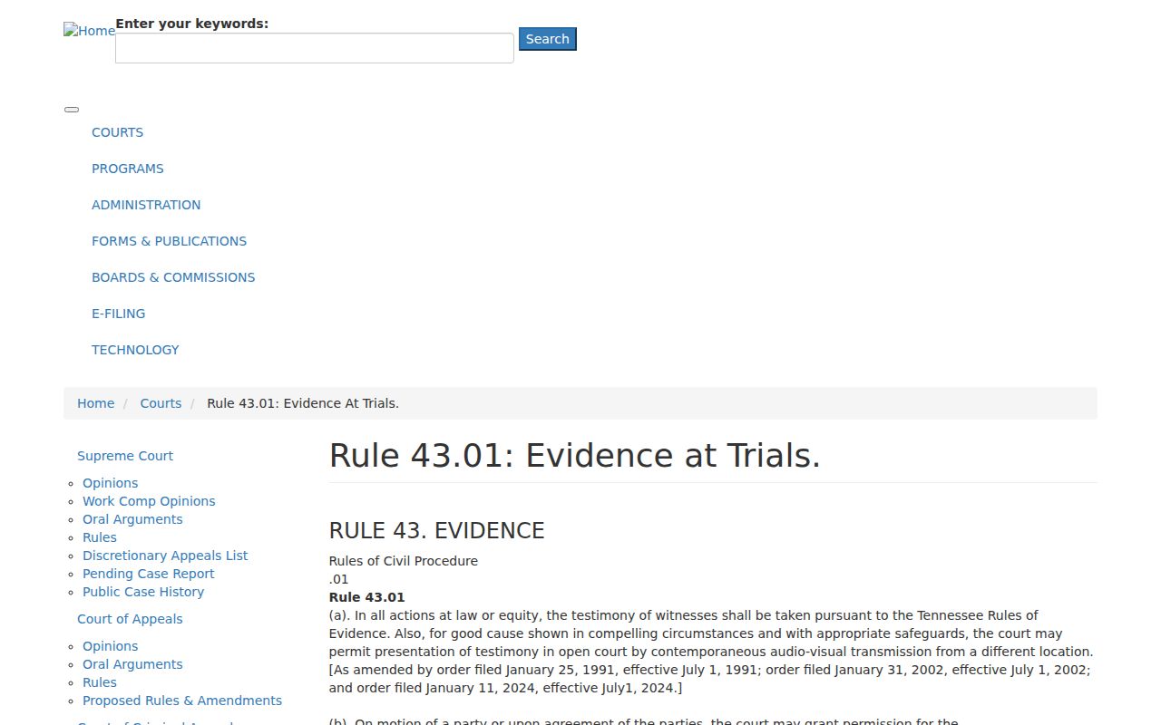The width and height of the screenshot is (1161, 725).
Task: Click the Home logo image in the header
Action: 89,31
